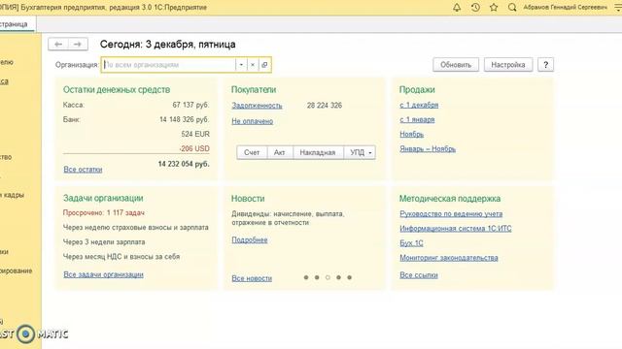Image resolution: width=622 pixels, height=349 pixels.
Task: Click the 'Просрочено: 1 117 задач' text
Action: pyautogui.click(x=104, y=213)
